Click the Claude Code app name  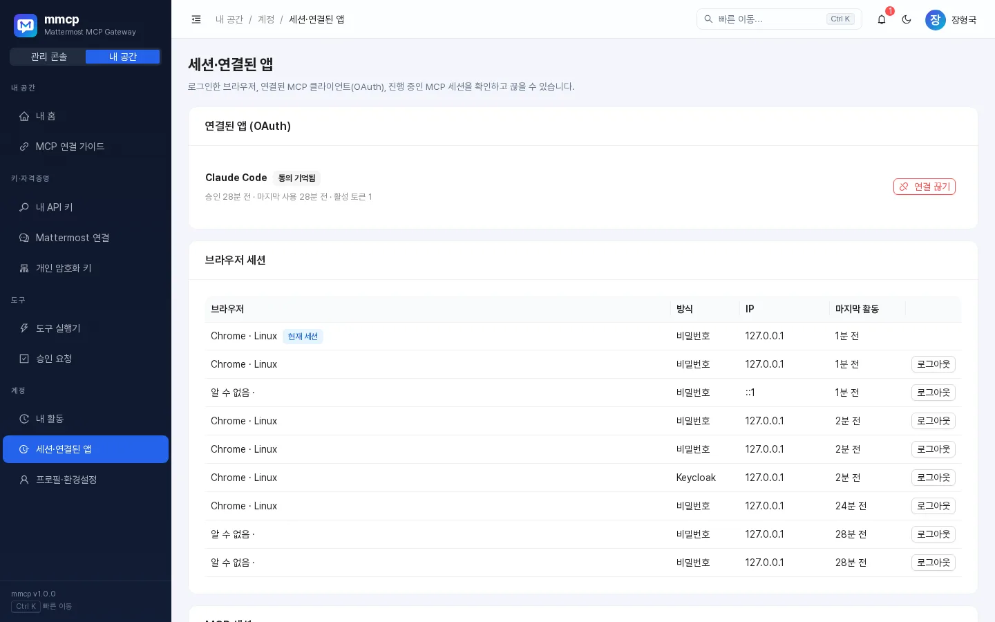pos(236,178)
